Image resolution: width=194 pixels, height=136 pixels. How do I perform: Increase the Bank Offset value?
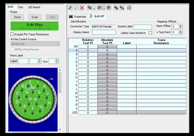pyautogui.click(x=181, y=25)
